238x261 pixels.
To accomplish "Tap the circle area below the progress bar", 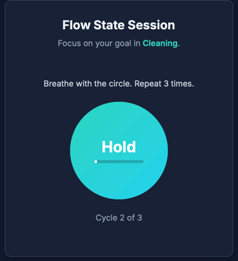I will [x=119, y=182].
